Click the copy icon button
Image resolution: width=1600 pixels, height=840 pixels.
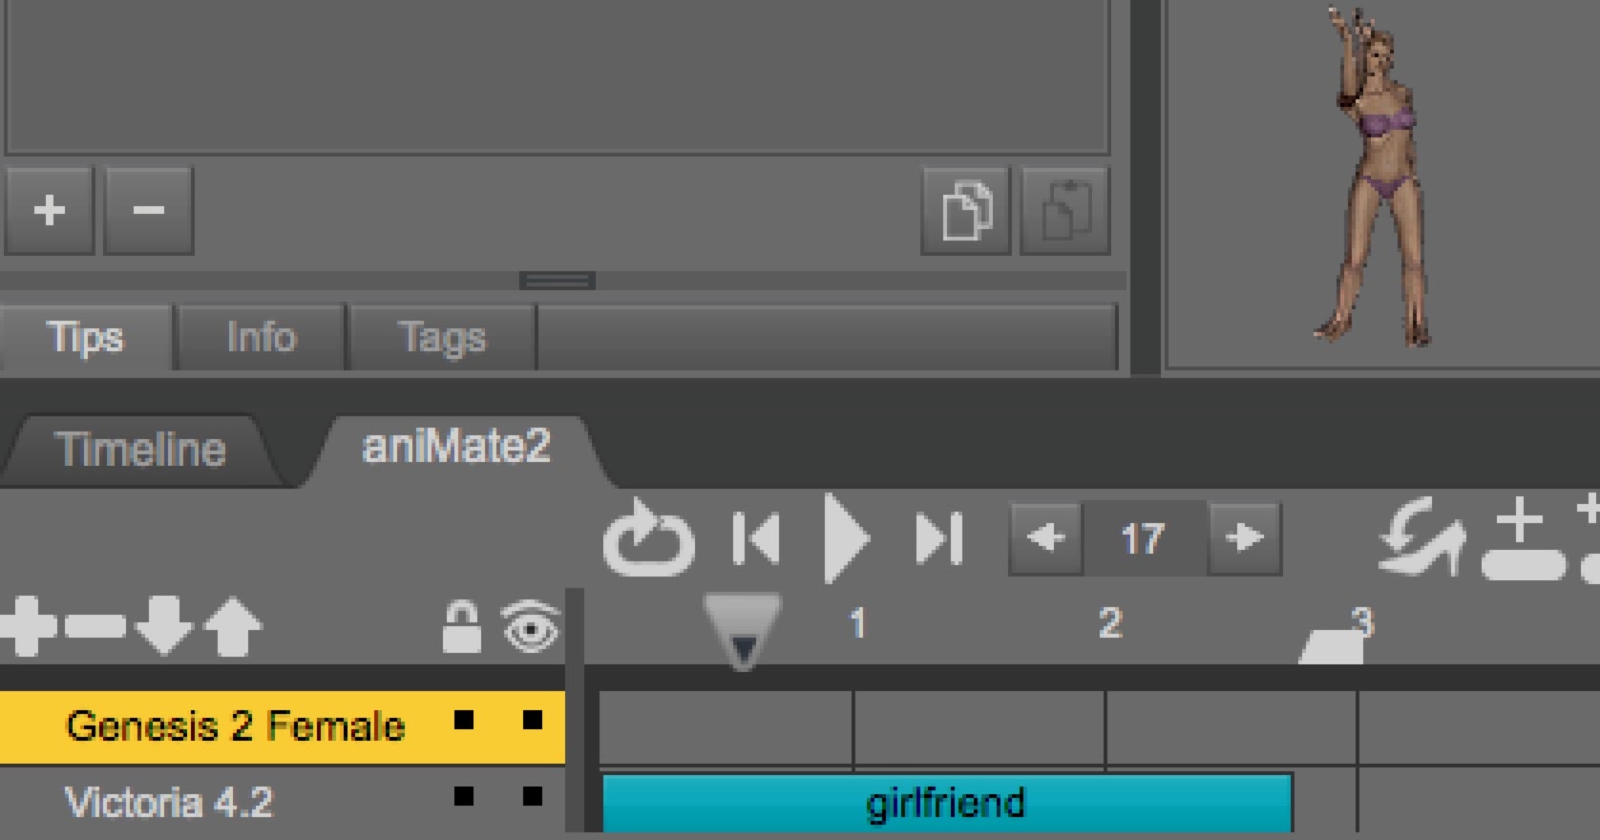point(965,211)
